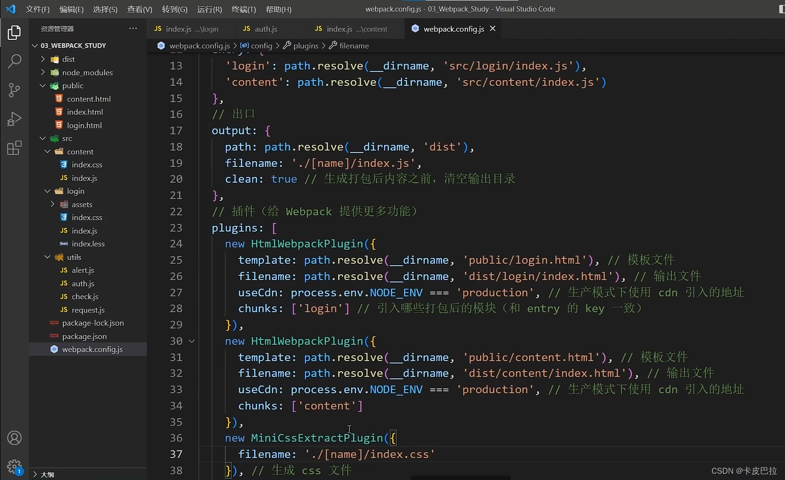
Task: Open Source Control view
Action: [x=14, y=90]
